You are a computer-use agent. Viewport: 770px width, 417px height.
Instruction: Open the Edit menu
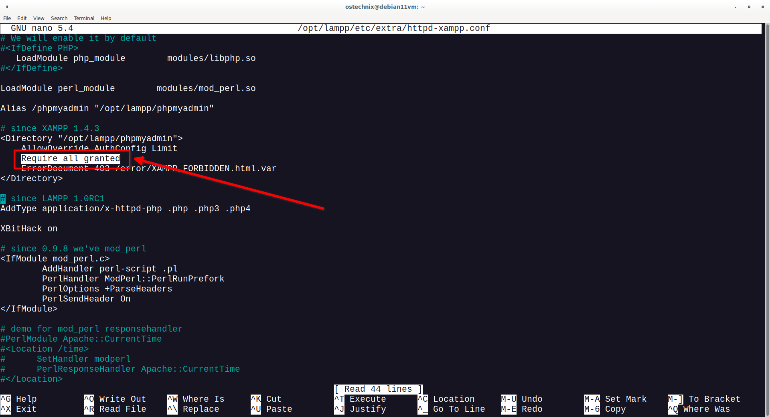pos(22,18)
